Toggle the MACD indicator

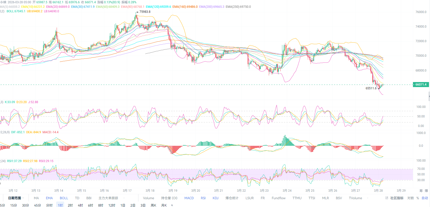(x=189, y=198)
